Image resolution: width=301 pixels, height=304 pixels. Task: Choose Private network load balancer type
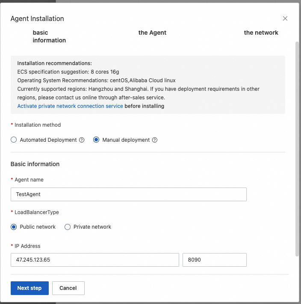68,227
